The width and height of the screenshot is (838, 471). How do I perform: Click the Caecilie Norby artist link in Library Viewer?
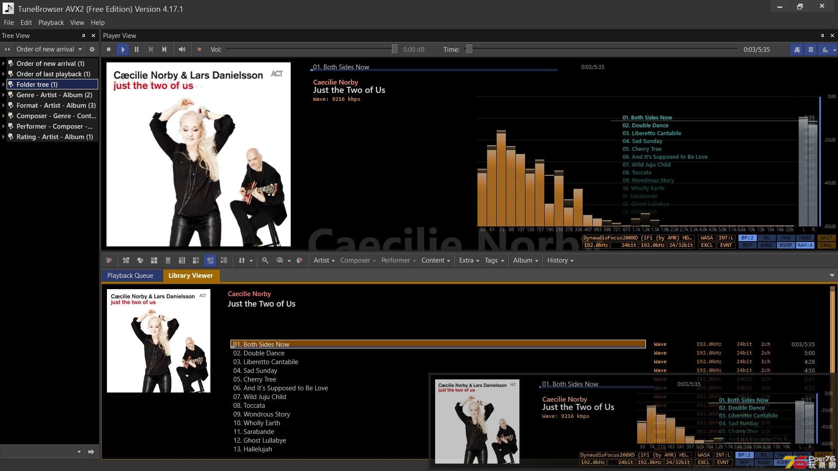(249, 294)
